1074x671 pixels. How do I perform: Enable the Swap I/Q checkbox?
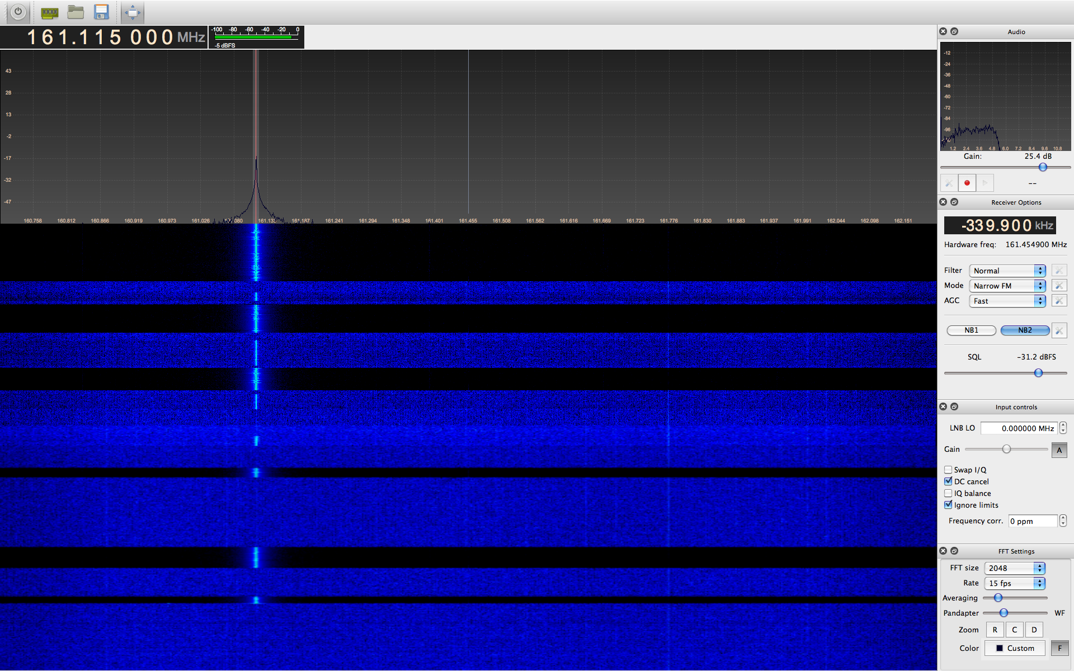(x=948, y=470)
